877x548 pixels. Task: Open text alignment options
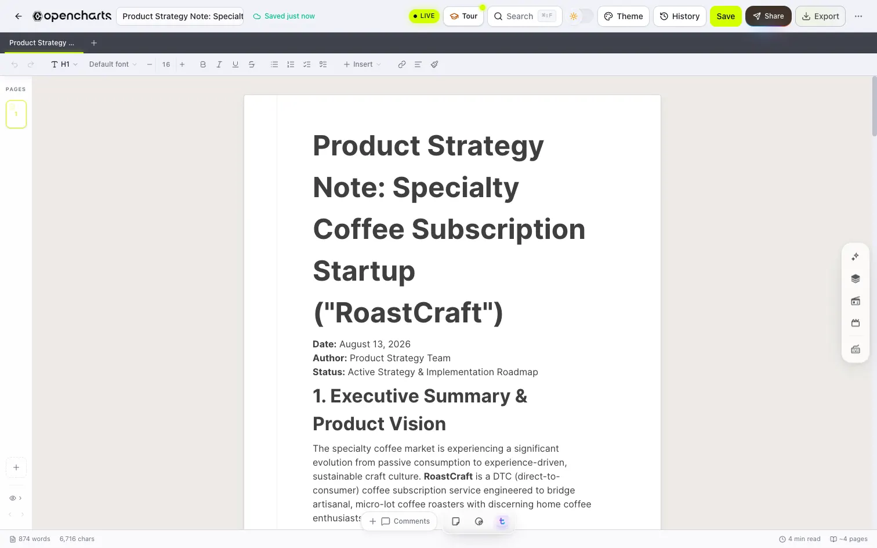(418, 64)
